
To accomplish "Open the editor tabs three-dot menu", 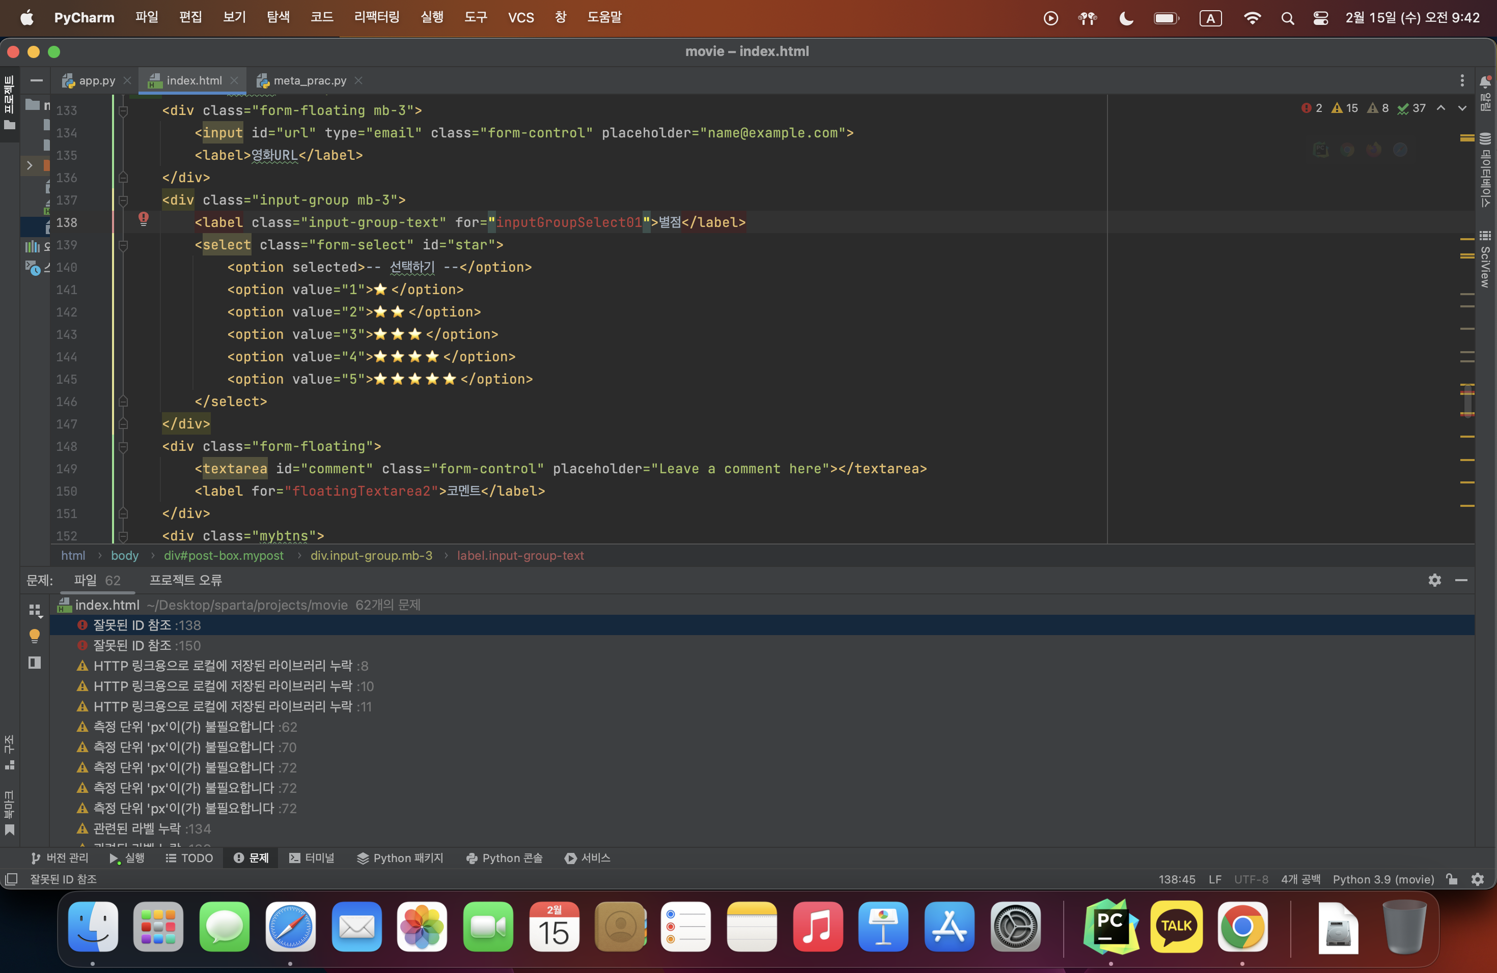I will [x=1462, y=80].
